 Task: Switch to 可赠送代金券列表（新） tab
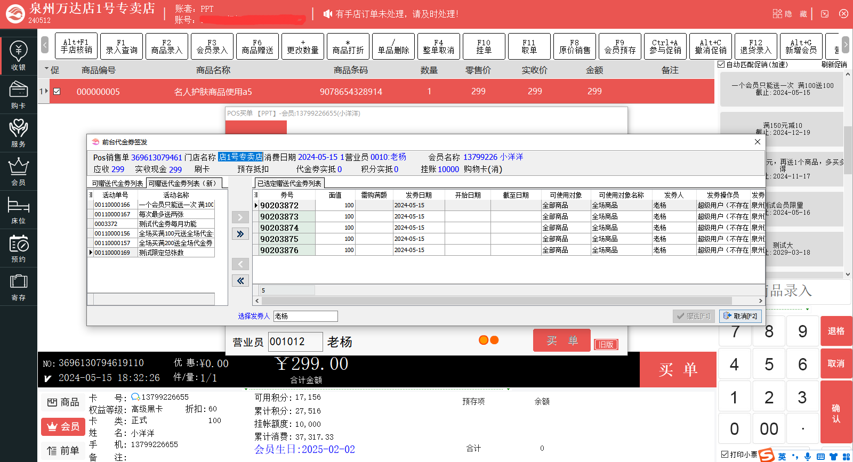click(183, 183)
